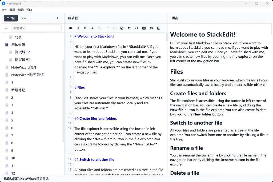Insert inline code markup
The image size is (273, 182).
136,28
